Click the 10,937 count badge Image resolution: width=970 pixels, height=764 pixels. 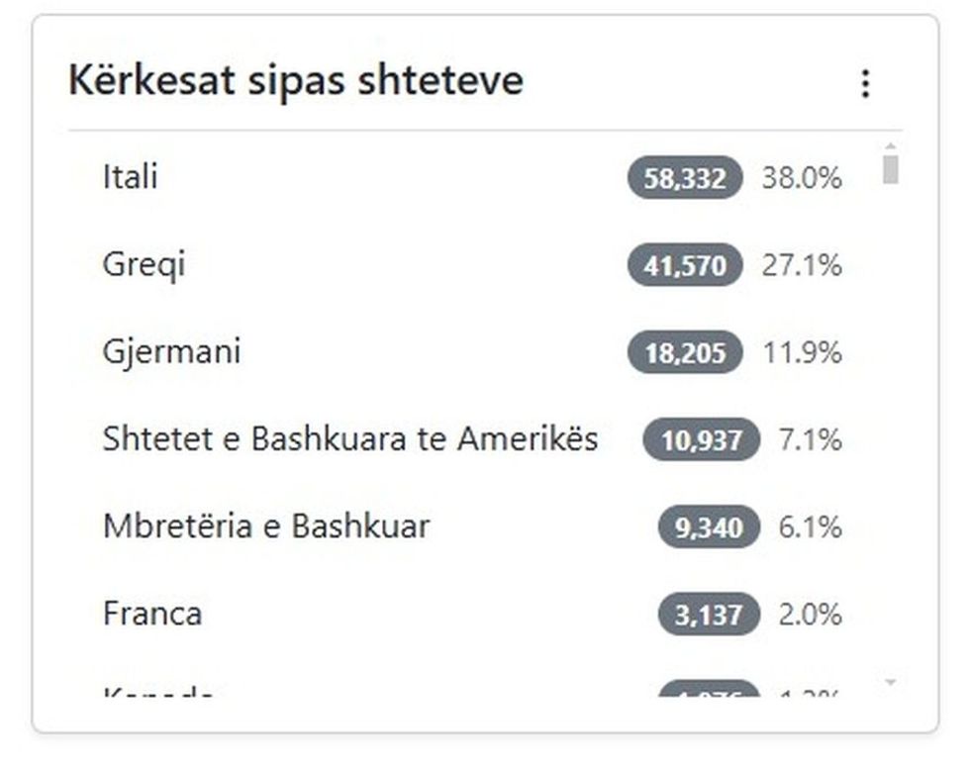point(701,439)
